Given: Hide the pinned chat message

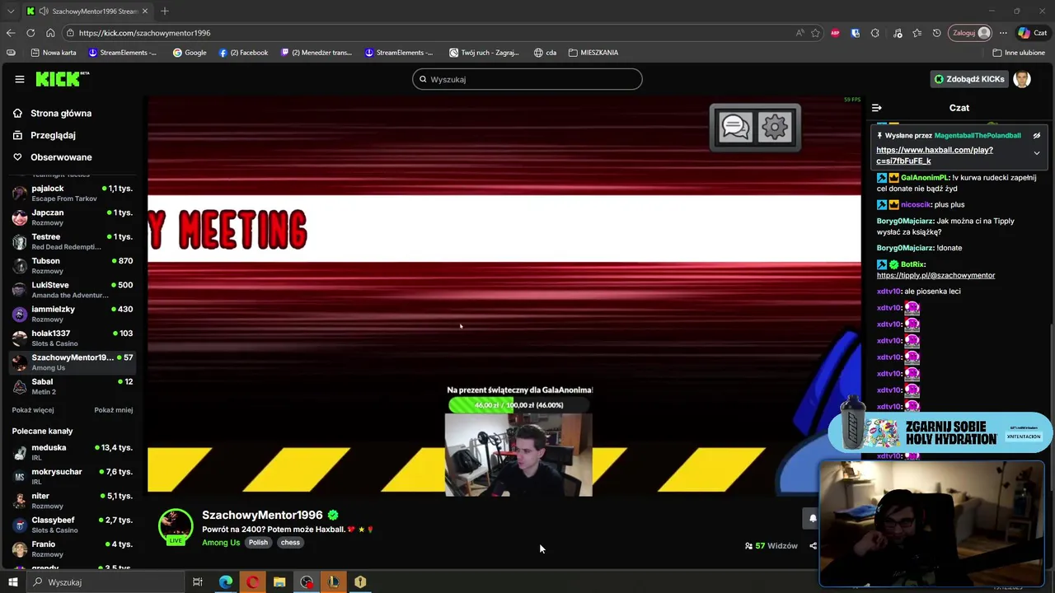Looking at the screenshot, I should click(x=1037, y=135).
